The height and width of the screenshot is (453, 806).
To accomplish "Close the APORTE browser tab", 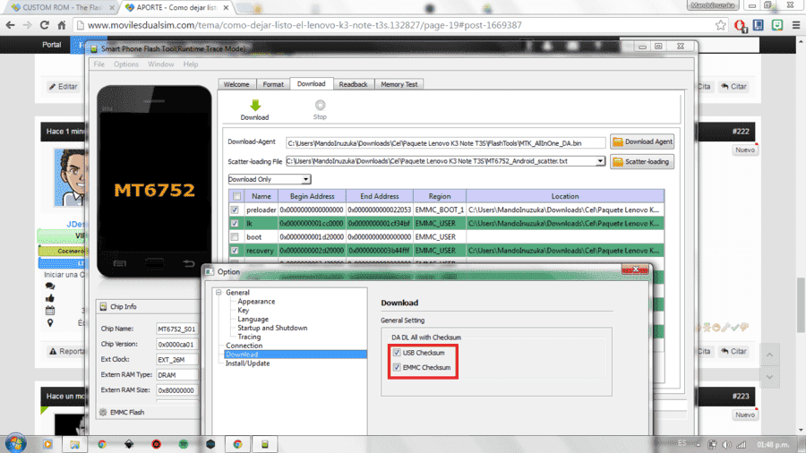I will (226, 8).
